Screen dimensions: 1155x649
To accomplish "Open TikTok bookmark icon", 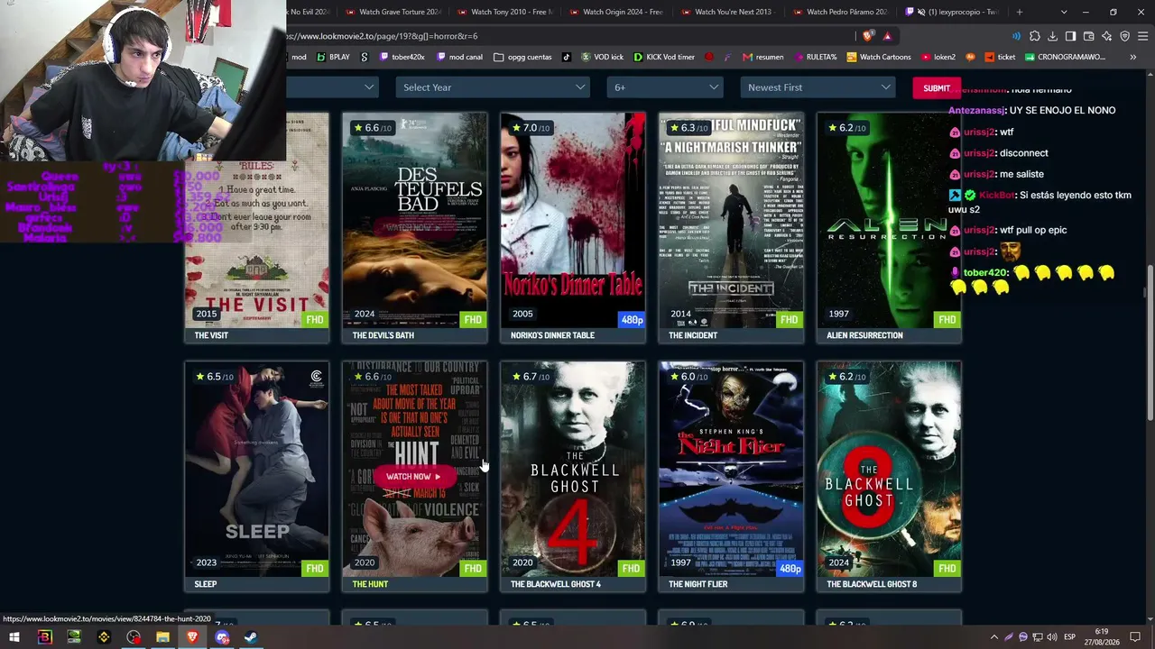I will [x=567, y=57].
